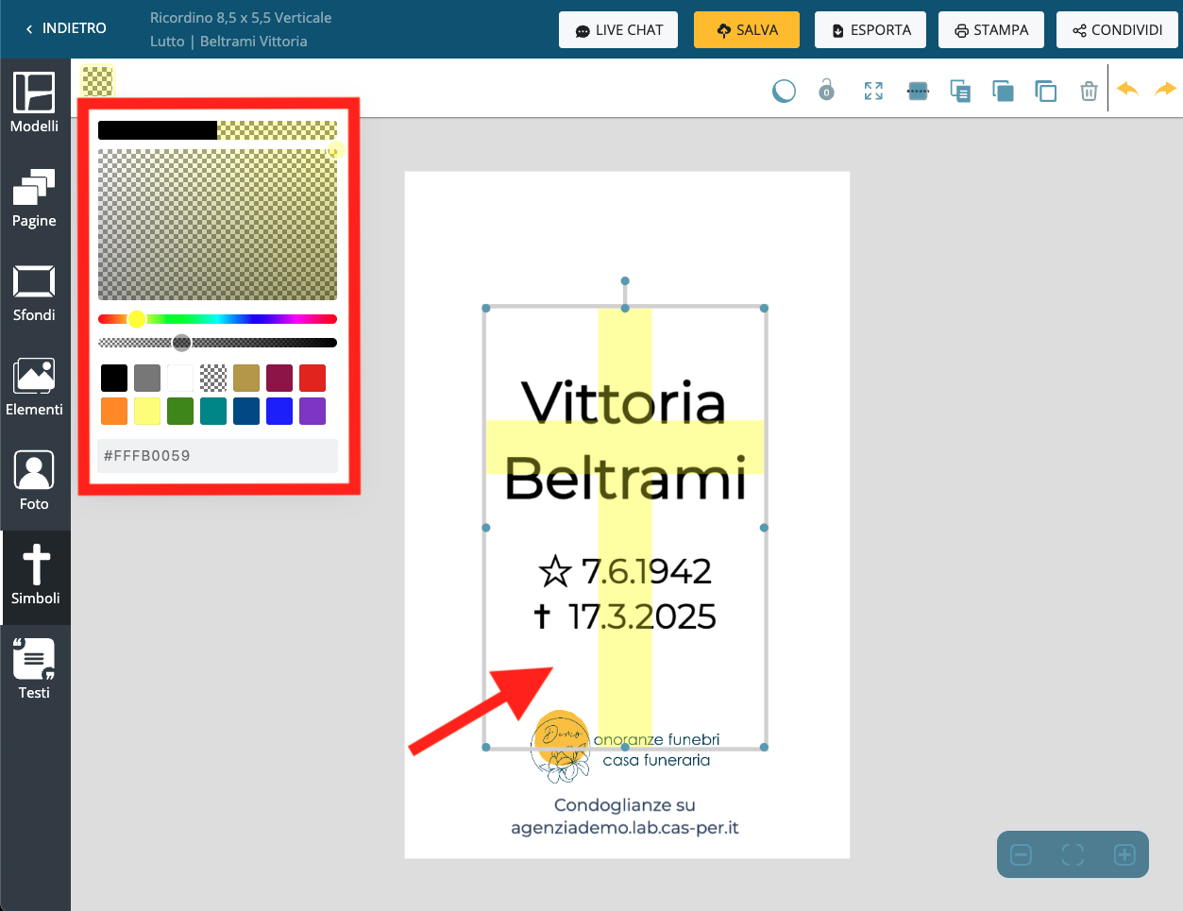Click the expand-to-fullsize arrows icon

click(x=873, y=91)
